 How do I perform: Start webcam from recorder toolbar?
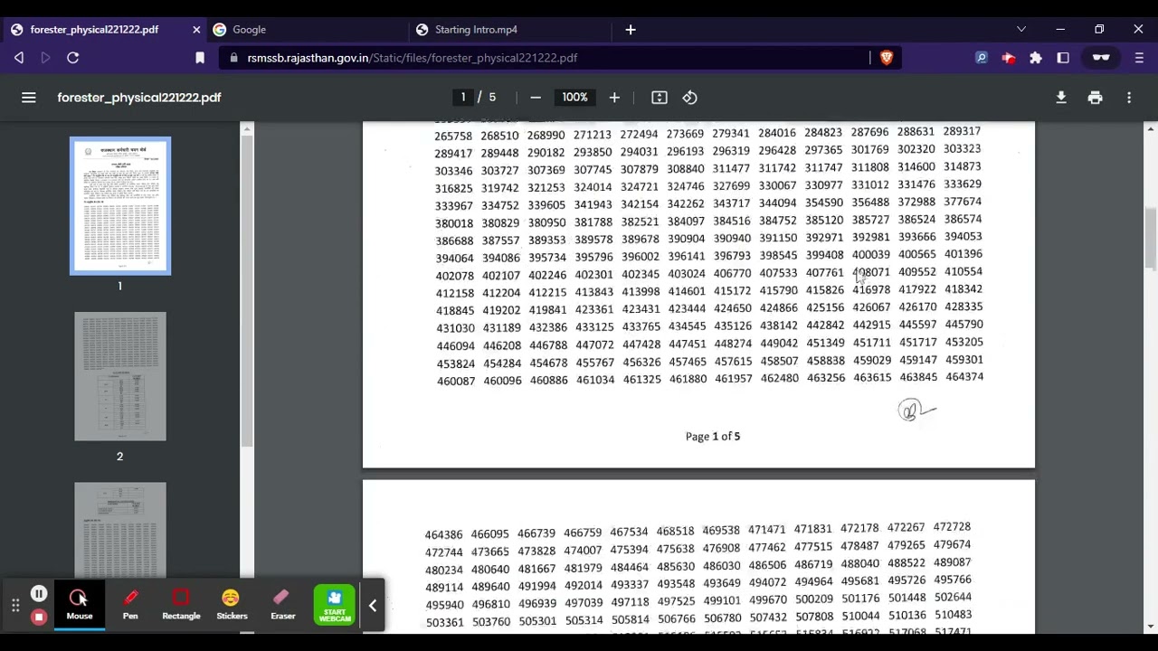[335, 605]
